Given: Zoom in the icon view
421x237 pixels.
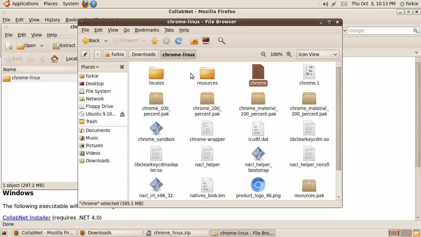Looking at the screenshot, I should (x=289, y=54).
